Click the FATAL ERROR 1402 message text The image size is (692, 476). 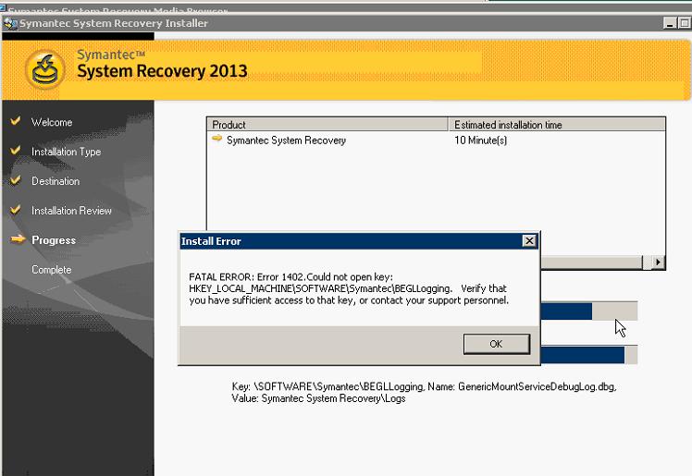pyautogui.click(x=349, y=288)
